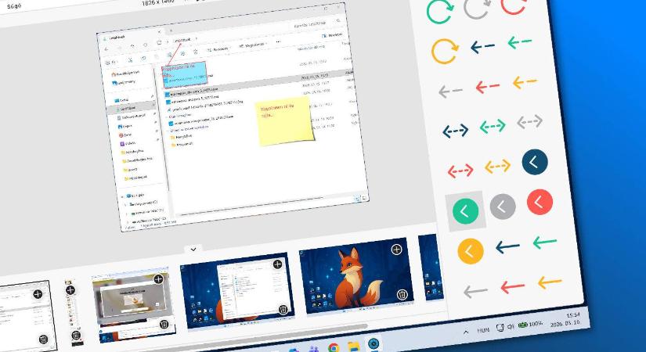Open the Súgó menu
Screen dimensions: 646x352
point(14,6)
